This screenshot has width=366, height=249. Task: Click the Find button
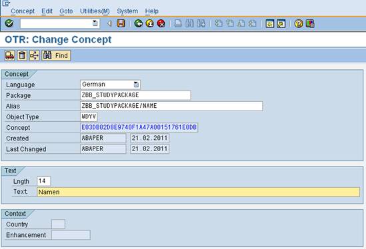pos(56,55)
